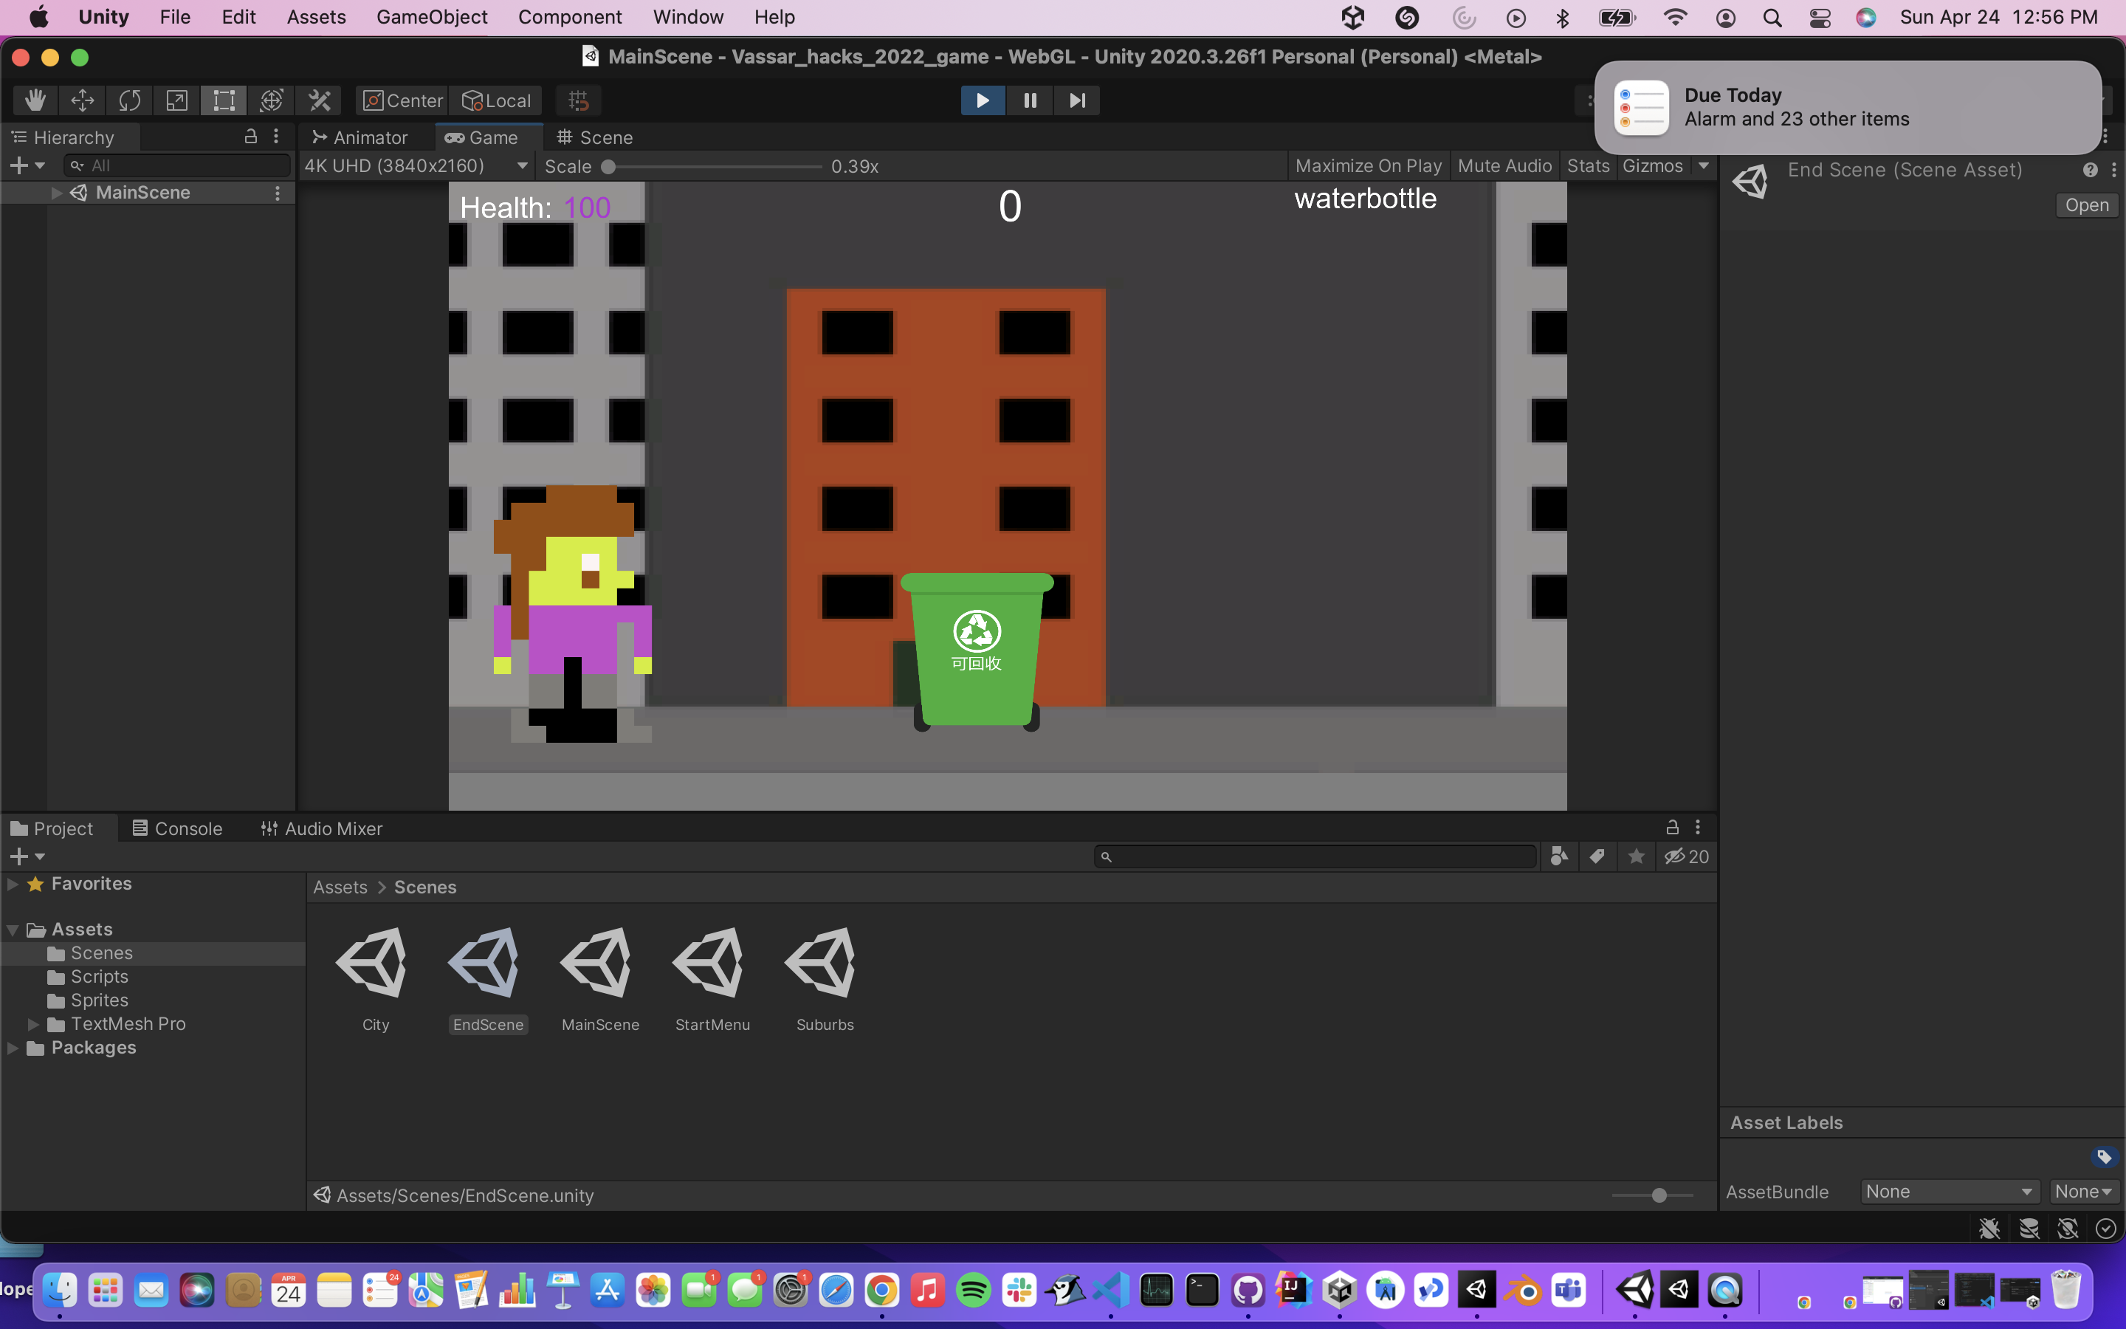The image size is (2126, 1329).
Task: Select the Hand tool in toolbar
Action: click(x=35, y=100)
